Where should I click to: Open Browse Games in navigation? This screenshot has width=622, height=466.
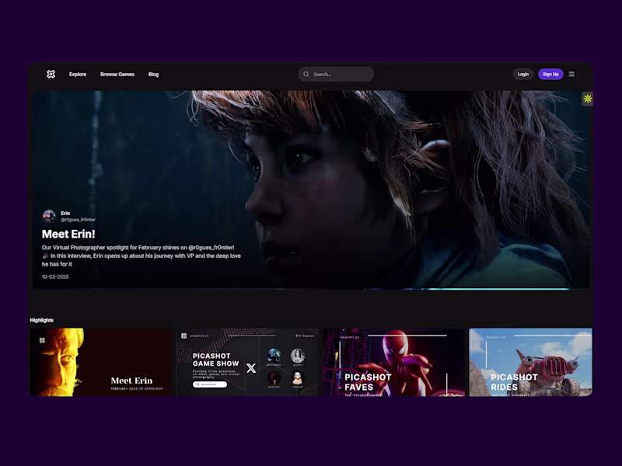117,74
